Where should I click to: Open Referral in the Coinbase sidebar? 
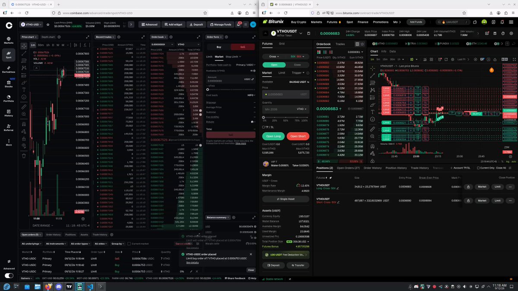pos(9,128)
